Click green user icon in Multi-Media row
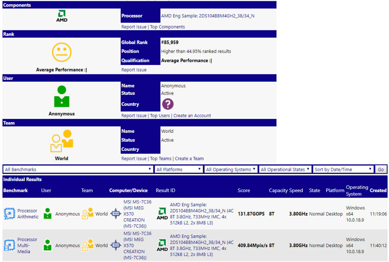389x262 pixels. 47,245
